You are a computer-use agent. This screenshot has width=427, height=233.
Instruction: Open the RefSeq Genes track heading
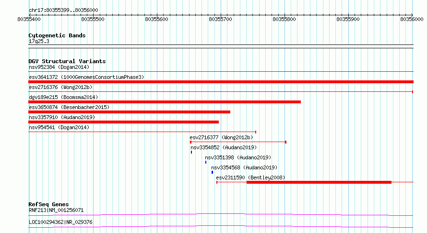point(48,204)
